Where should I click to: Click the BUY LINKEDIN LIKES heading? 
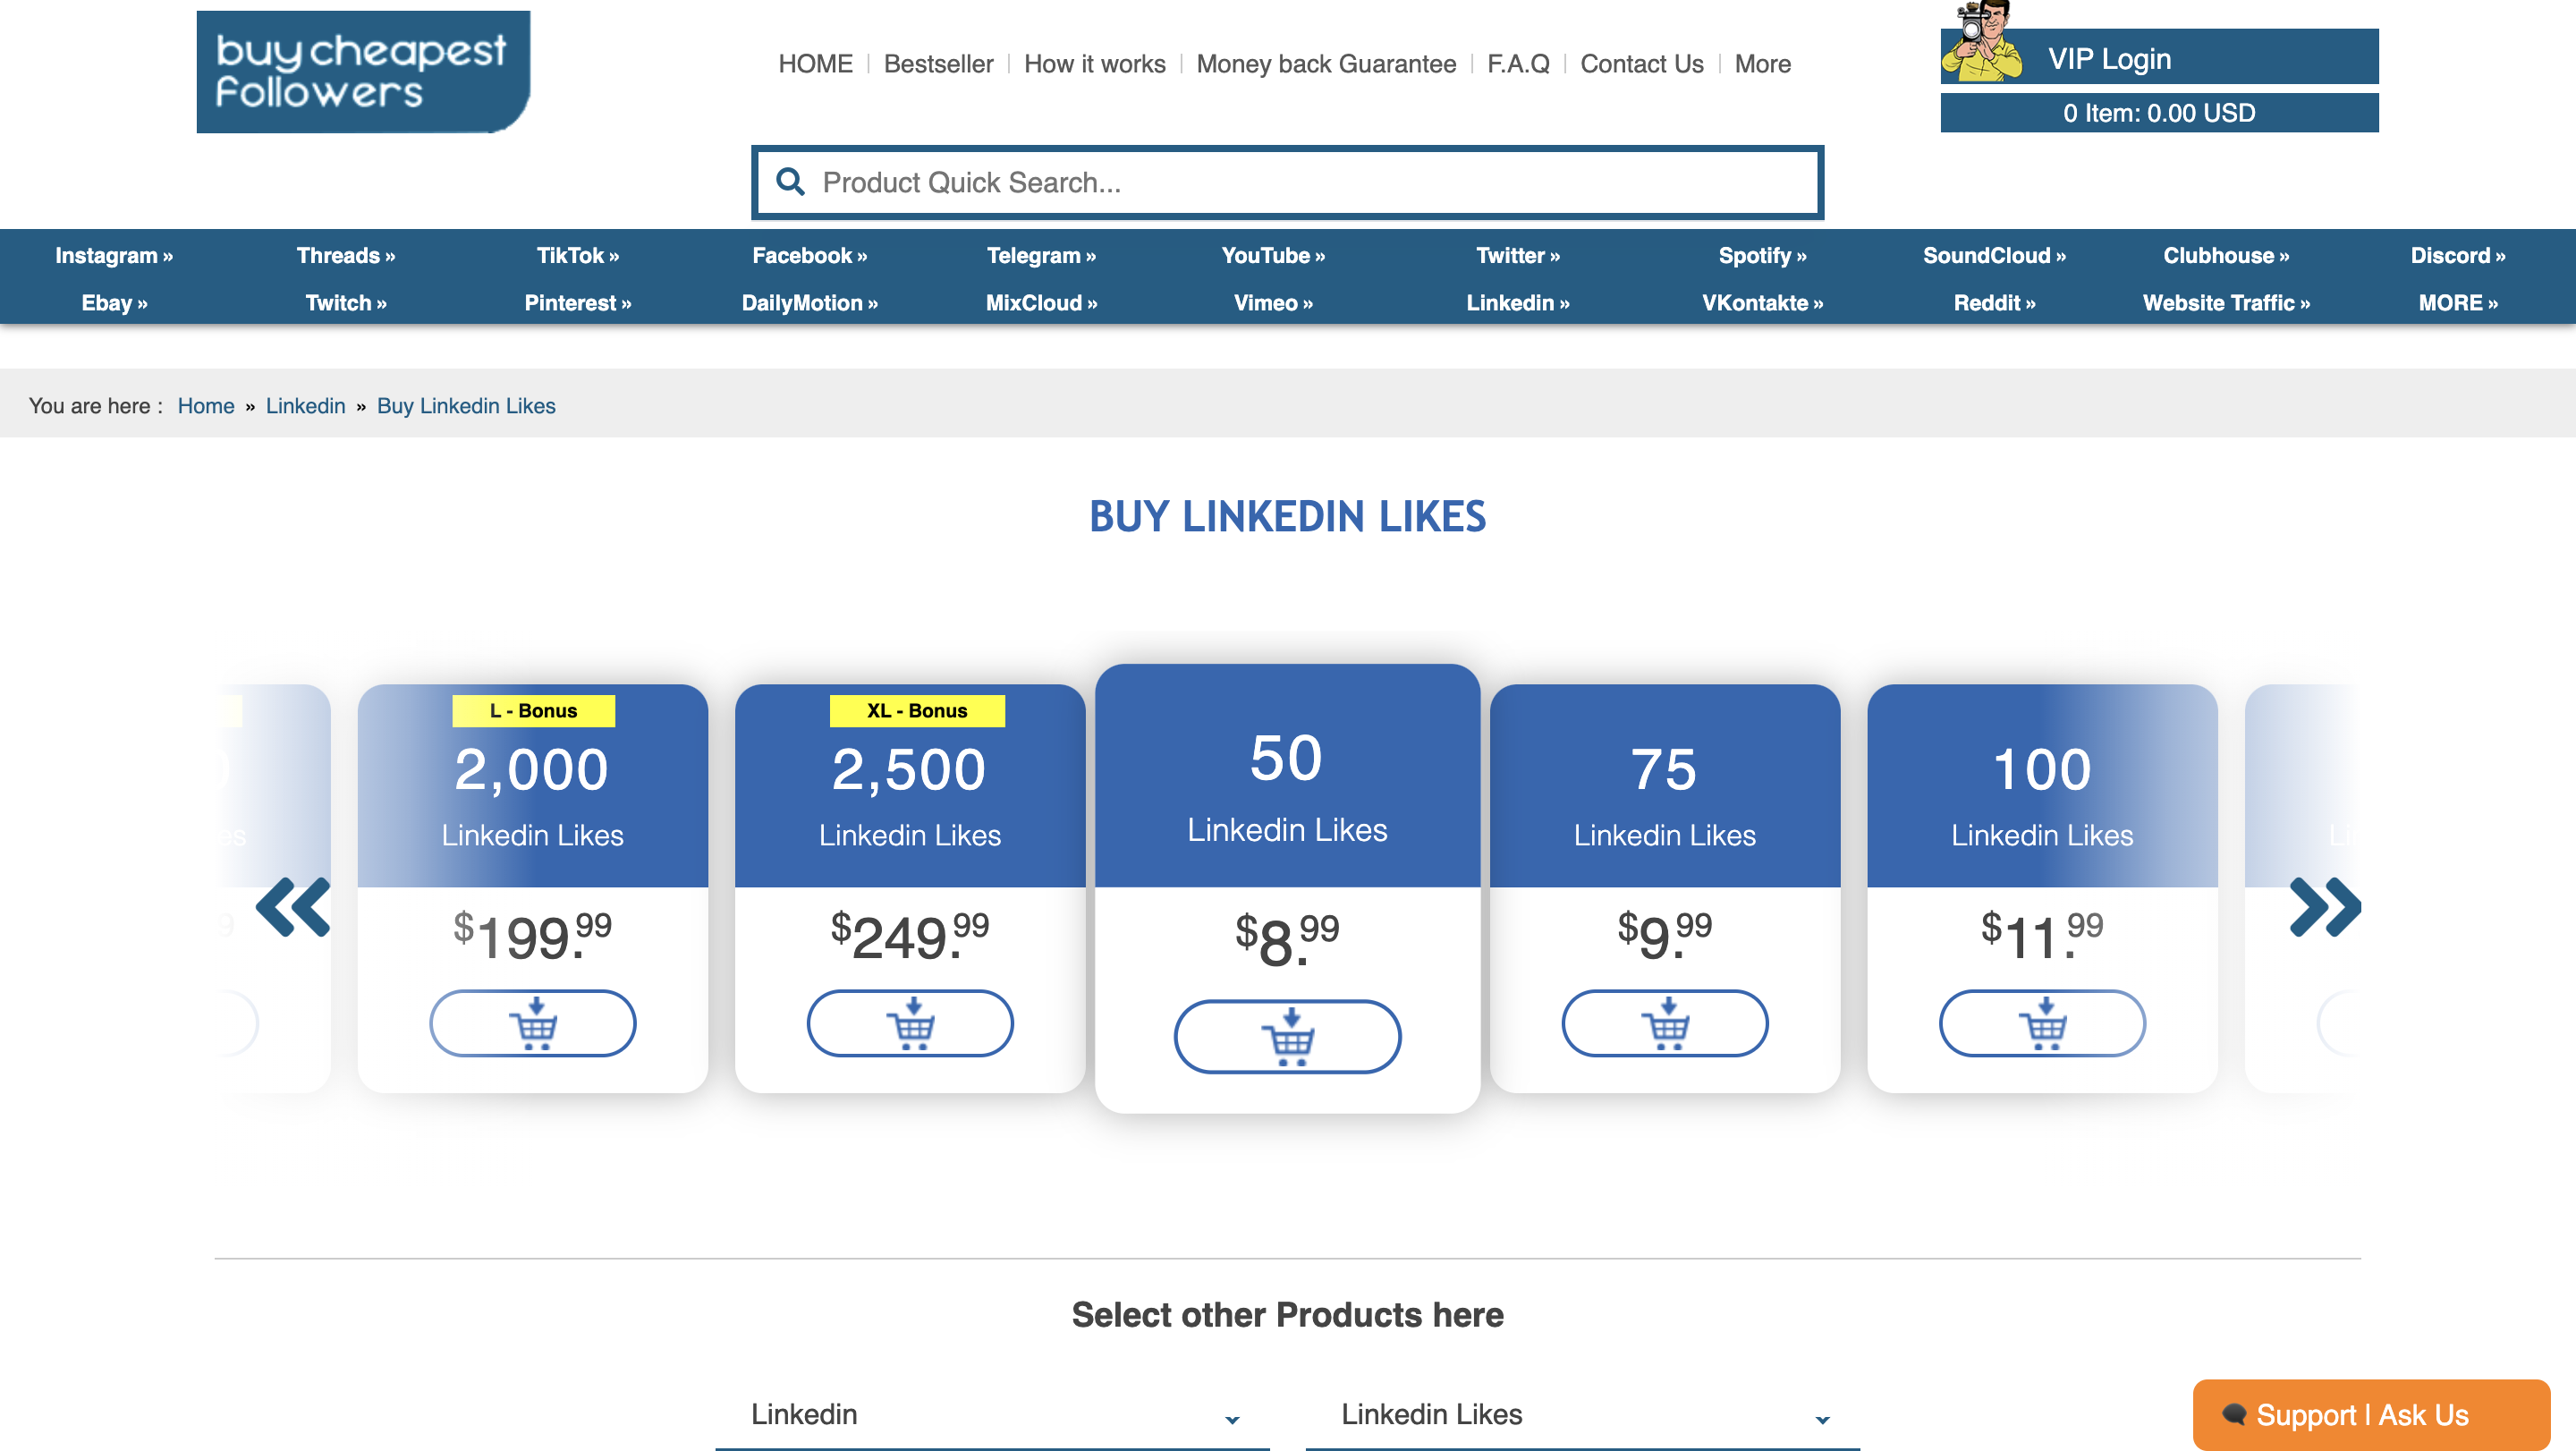coord(1287,516)
